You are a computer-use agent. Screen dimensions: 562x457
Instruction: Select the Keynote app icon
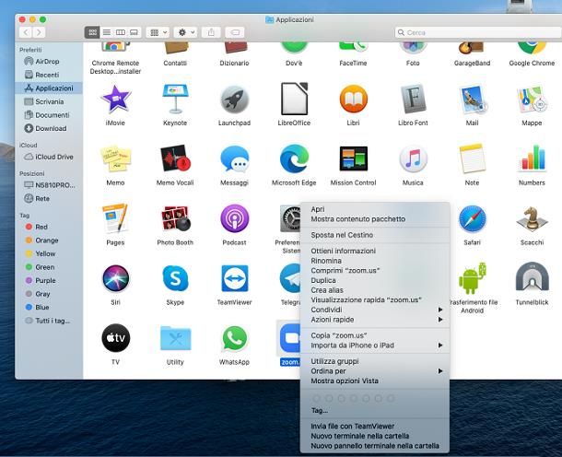tap(175, 99)
